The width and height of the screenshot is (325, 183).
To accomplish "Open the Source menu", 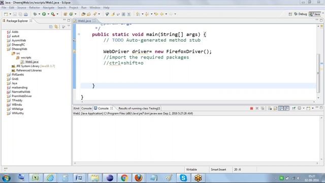I will pyautogui.click(x=21, y=8).
